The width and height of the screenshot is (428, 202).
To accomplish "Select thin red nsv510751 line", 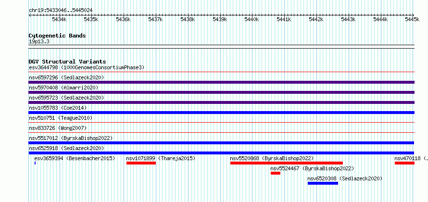I will coord(221,123).
